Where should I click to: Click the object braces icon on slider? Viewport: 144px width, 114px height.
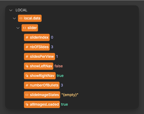tap(25, 28)
